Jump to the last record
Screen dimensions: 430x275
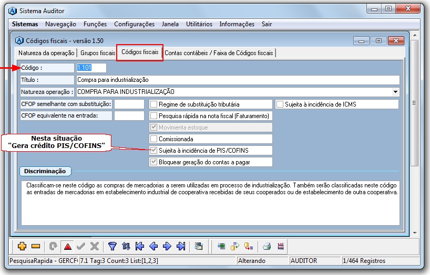(181, 246)
